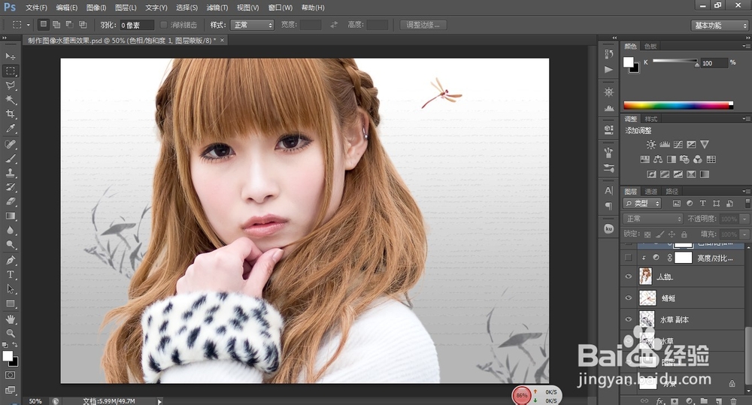The width and height of the screenshot is (752, 405).
Task: Select the Horizontal Type tool
Action: [x=10, y=274]
